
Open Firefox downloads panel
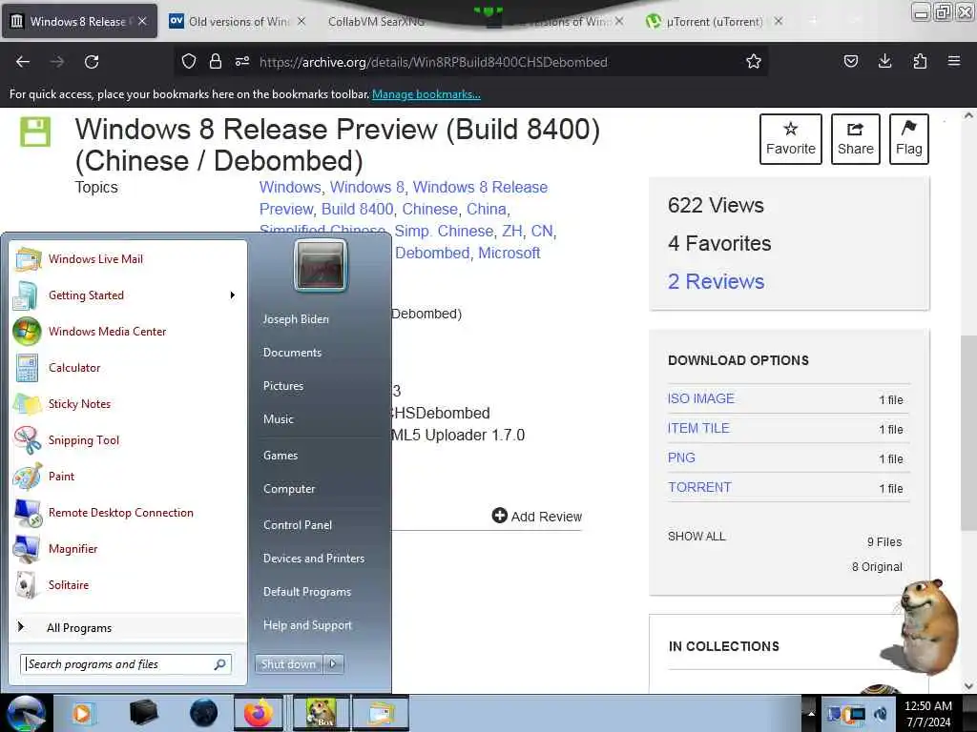(x=884, y=61)
